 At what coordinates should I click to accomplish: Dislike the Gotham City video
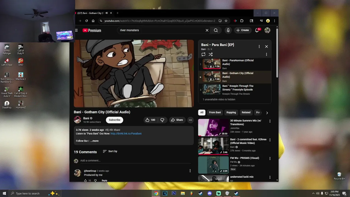[x=162, y=120]
